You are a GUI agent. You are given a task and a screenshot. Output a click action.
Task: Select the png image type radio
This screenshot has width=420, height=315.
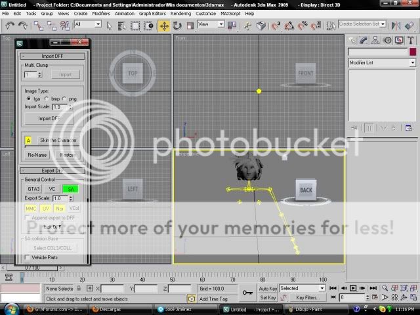[65, 98]
